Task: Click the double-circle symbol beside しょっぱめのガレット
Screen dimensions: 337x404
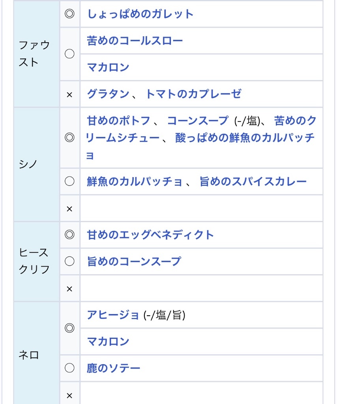Action: point(69,14)
